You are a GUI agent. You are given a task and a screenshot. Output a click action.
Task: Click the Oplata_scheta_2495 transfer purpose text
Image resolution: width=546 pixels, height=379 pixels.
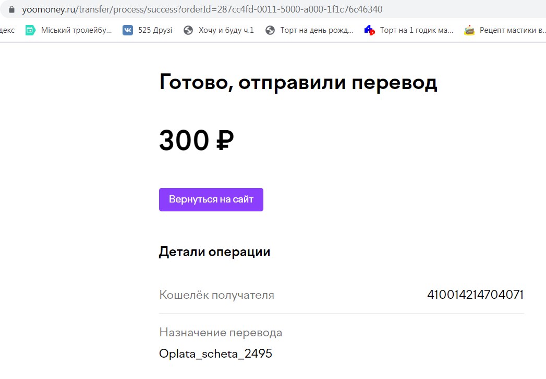[215, 353]
